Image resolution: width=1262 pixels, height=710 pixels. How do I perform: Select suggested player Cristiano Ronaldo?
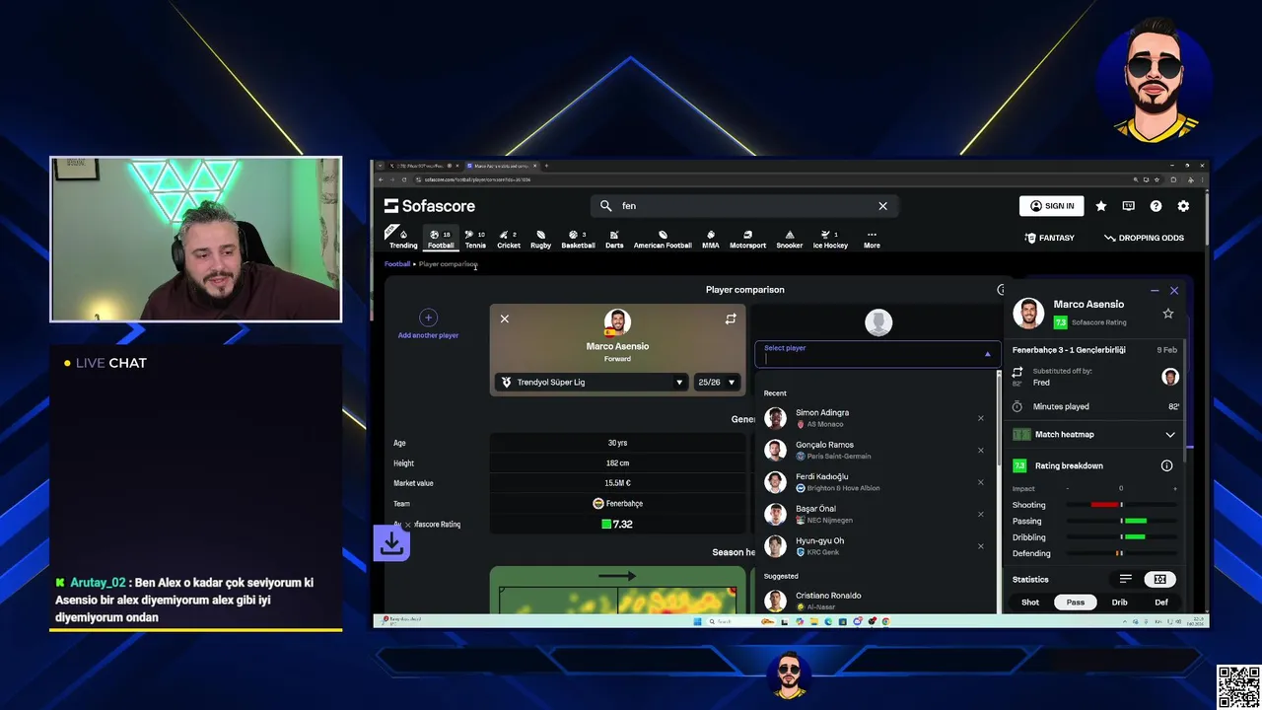[x=876, y=601]
